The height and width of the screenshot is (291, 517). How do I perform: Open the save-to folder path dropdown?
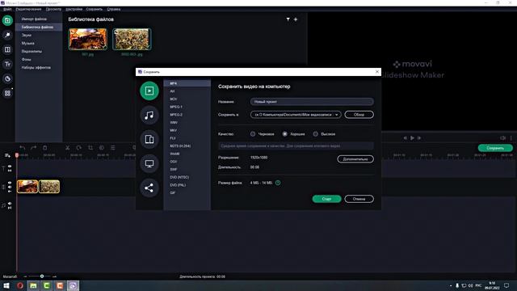pos(296,115)
